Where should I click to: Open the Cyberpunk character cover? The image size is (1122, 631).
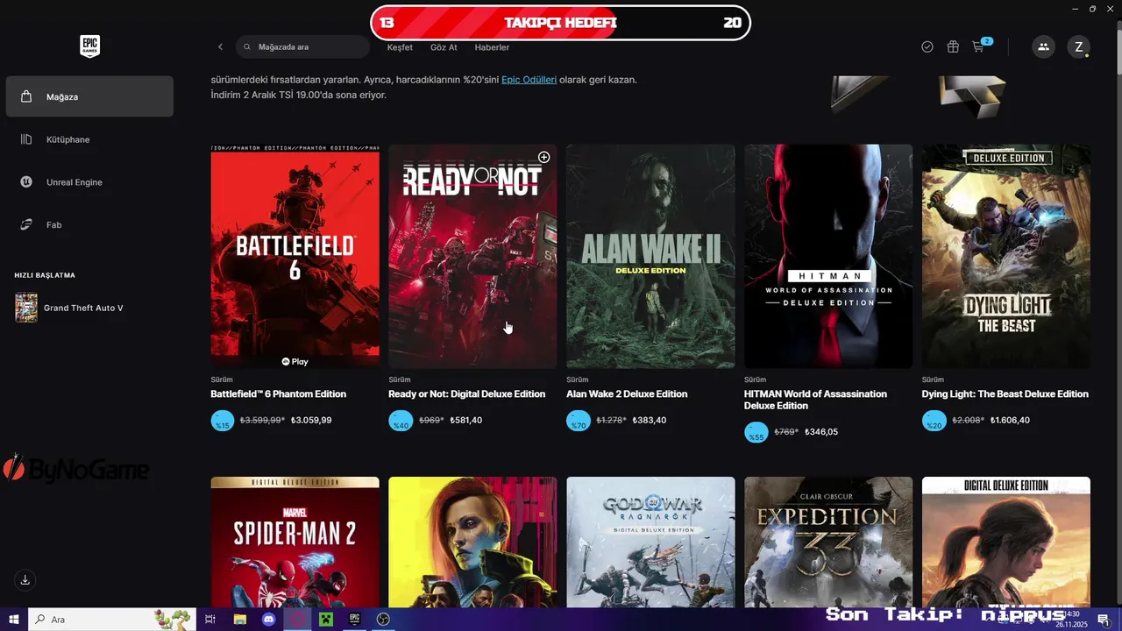click(472, 542)
